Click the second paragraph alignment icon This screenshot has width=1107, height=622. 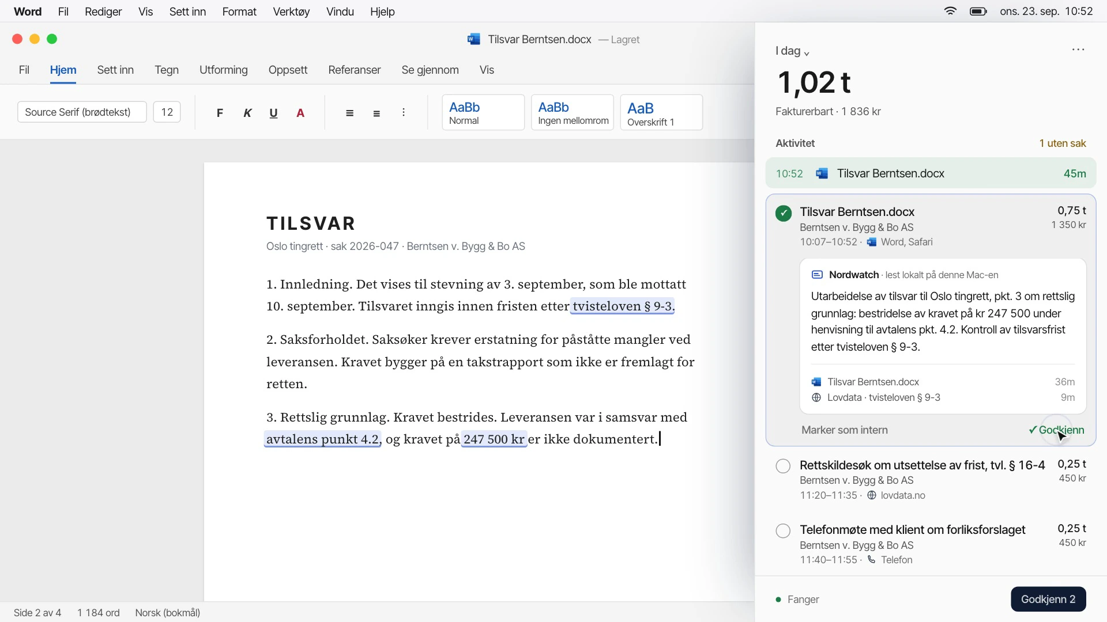pos(376,113)
